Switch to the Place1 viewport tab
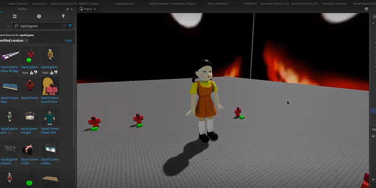 click(x=88, y=9)
